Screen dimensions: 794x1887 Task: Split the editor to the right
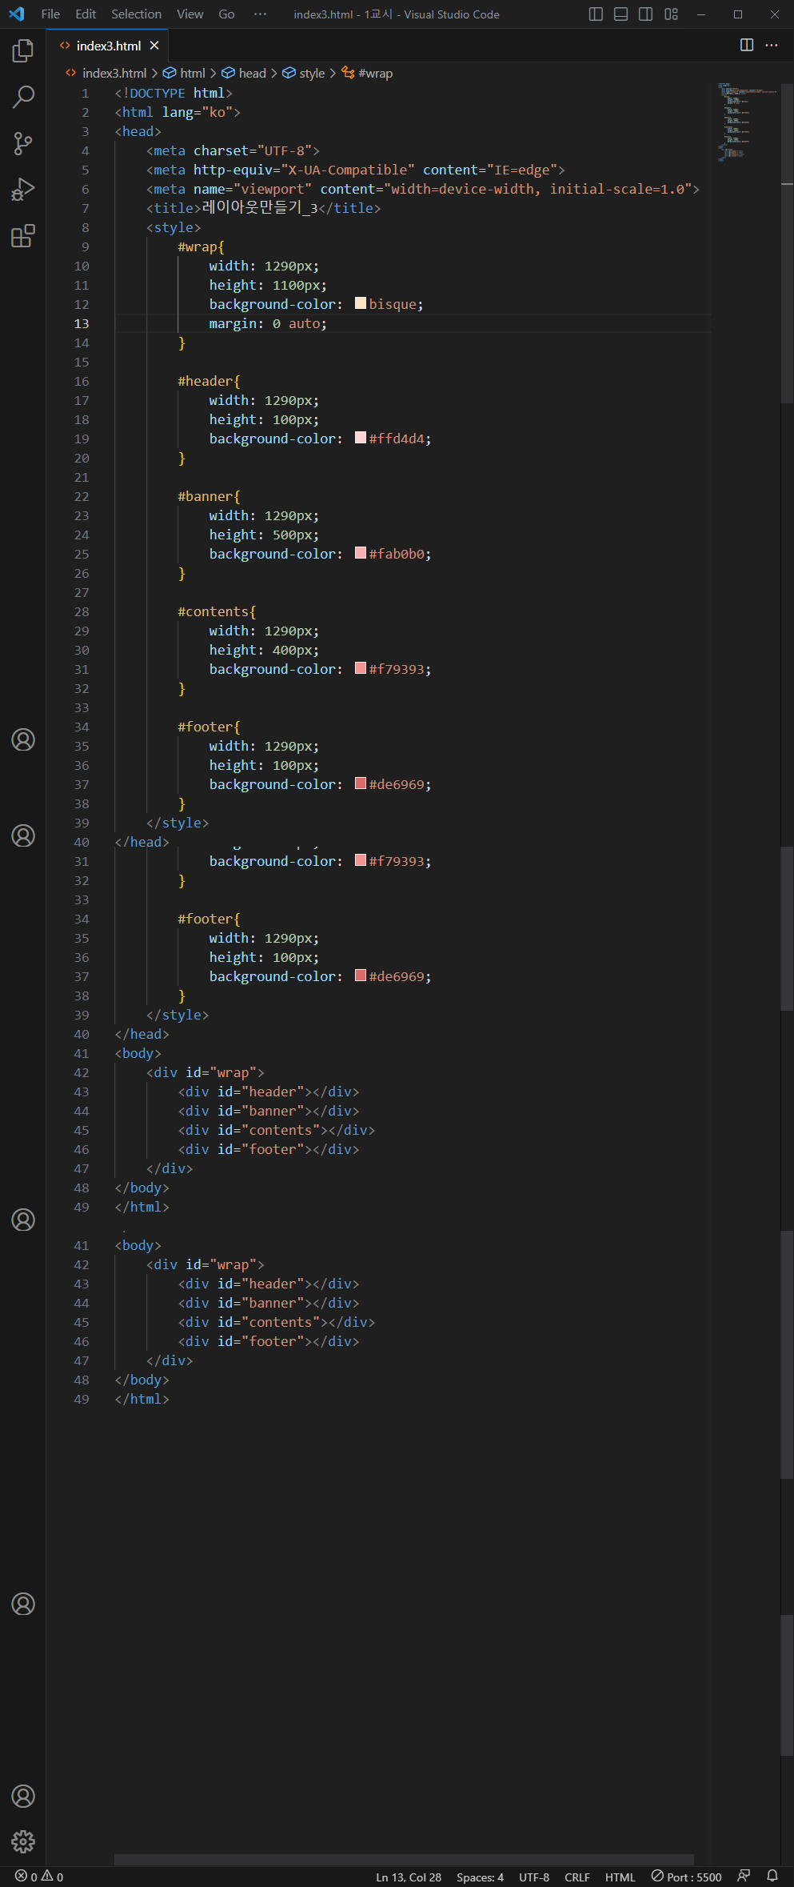[x=747, y=45]
